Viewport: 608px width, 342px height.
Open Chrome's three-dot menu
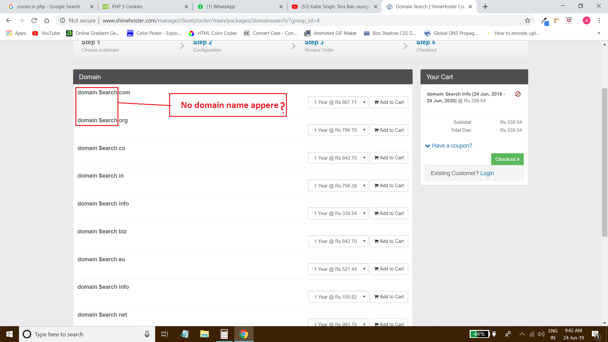click(599, 21)
